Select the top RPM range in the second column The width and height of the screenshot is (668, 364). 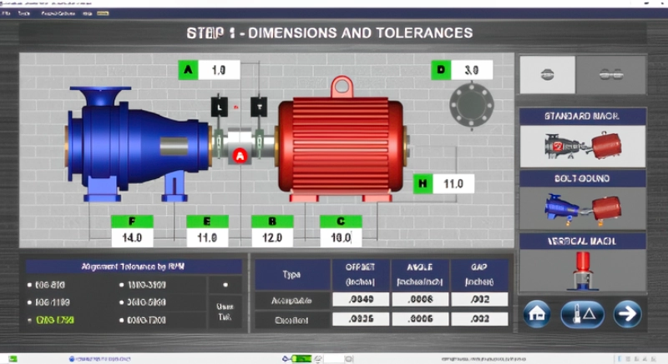coord(146,284)
